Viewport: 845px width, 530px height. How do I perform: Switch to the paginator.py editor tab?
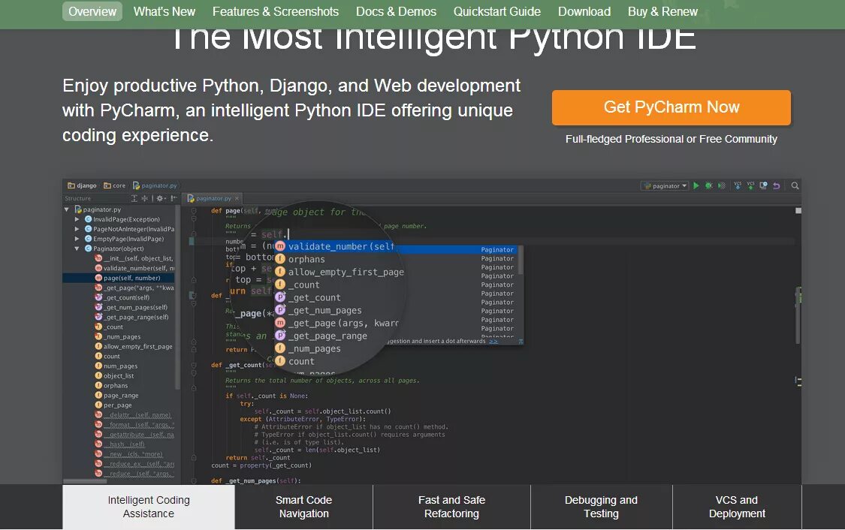[213, 199]
